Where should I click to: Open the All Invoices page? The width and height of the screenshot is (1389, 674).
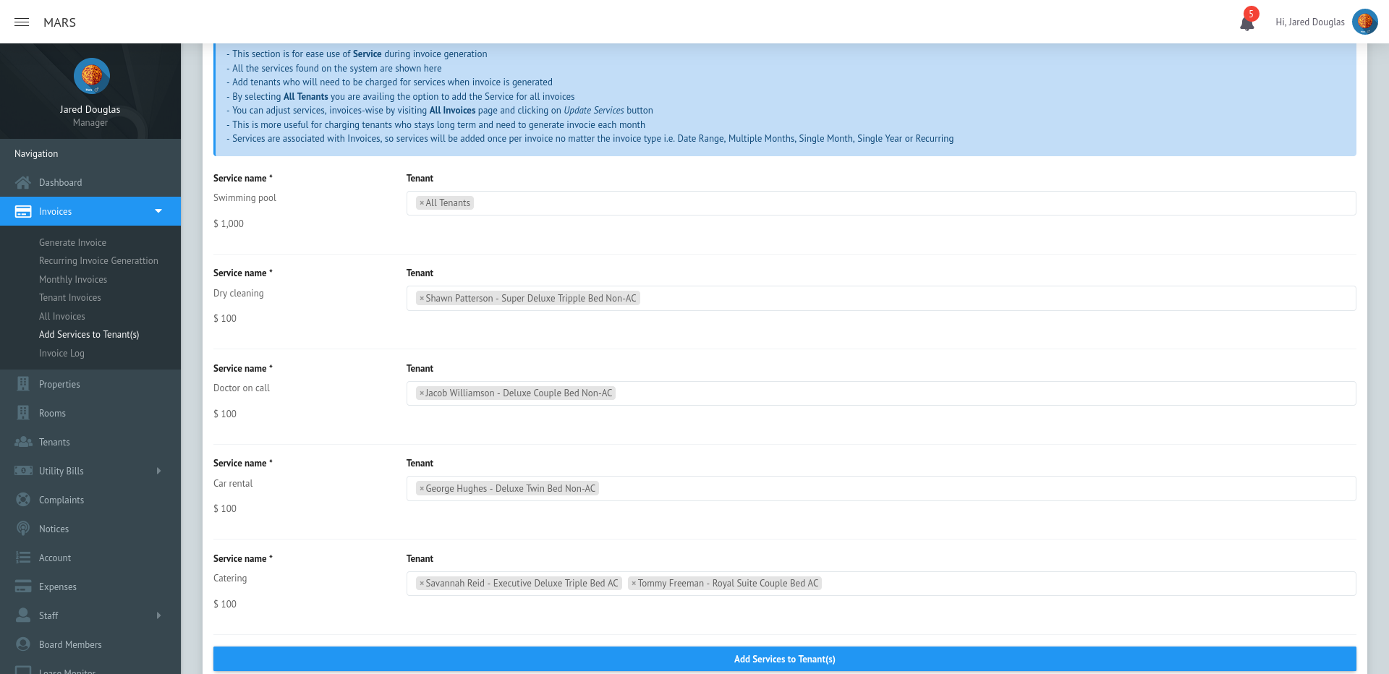(x=61, y=316)
